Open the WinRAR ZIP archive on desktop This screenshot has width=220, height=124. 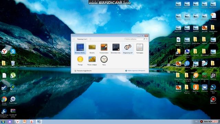point(13,113)
